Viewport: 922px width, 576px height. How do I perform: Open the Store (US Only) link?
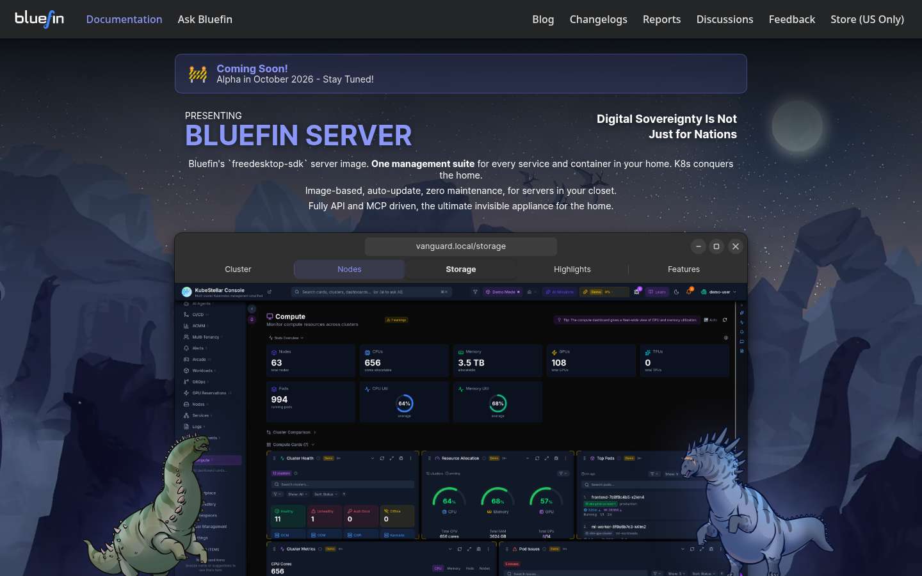(x=868, y=19)
